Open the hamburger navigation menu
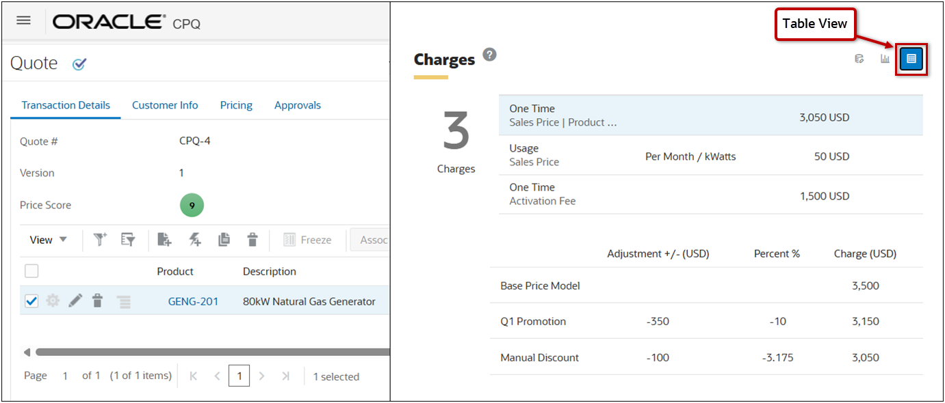 tap(23, 20)
